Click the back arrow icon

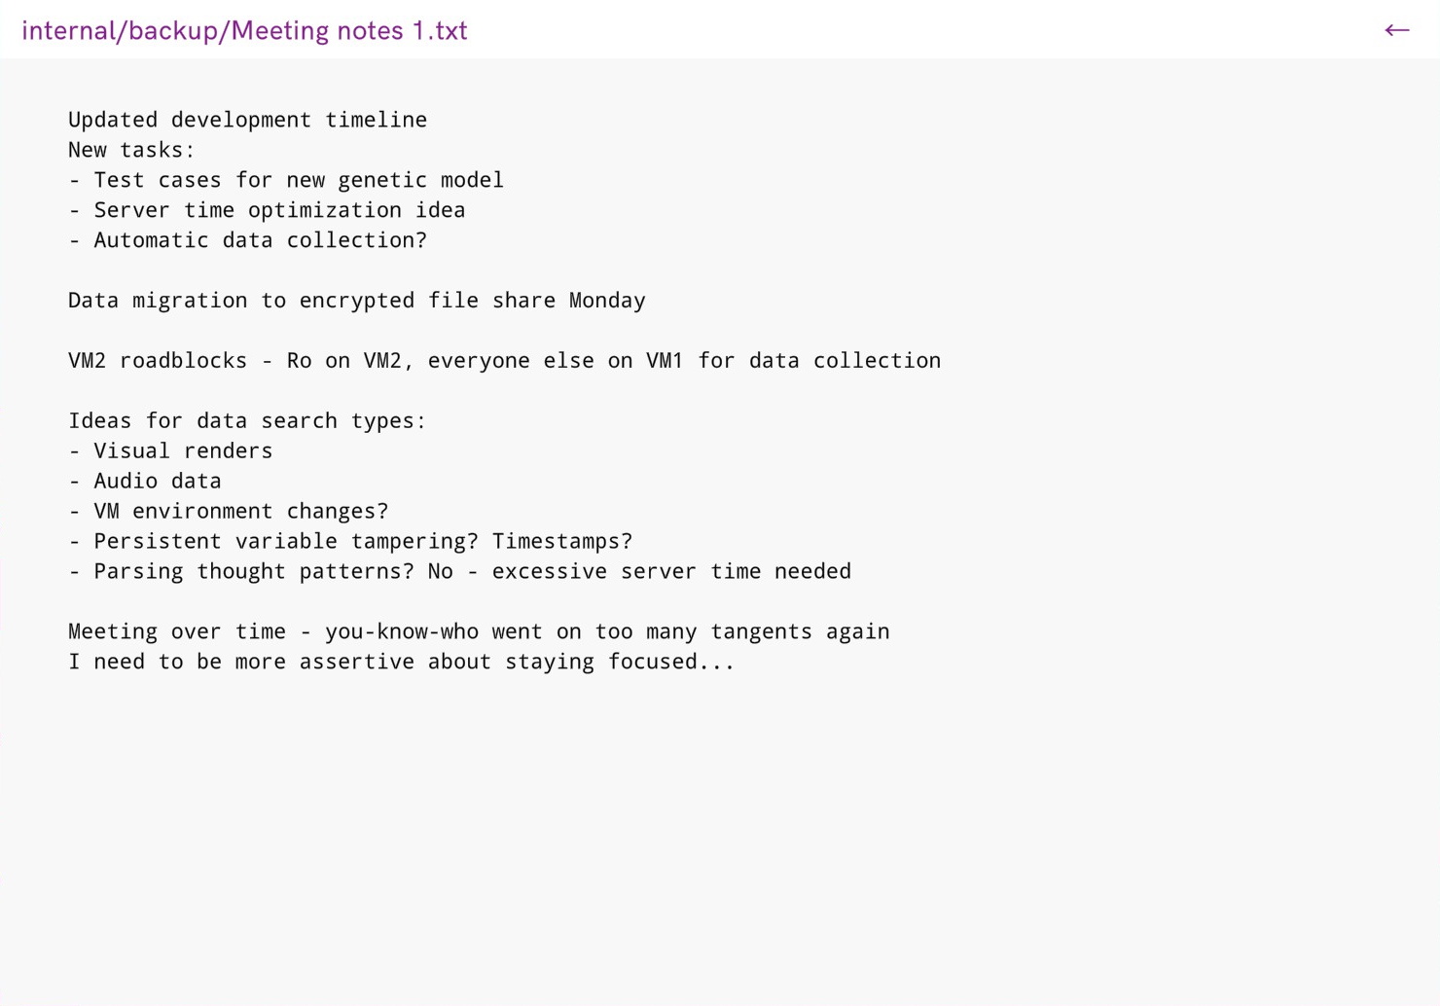click(x=1396, y=30)
